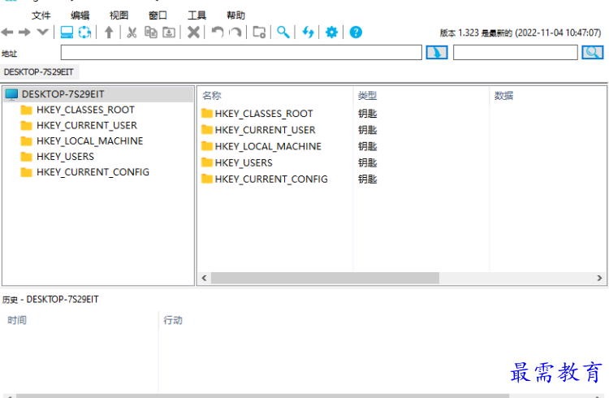Click HKEY_CLASSES_ROOT row in the list
This screenshot has height=398, width=609.
pos(257,114)
